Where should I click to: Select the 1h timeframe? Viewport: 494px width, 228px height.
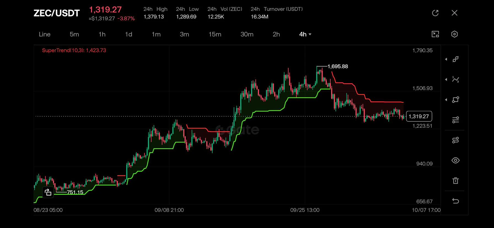pyautogui.click(x=102, y=34)
